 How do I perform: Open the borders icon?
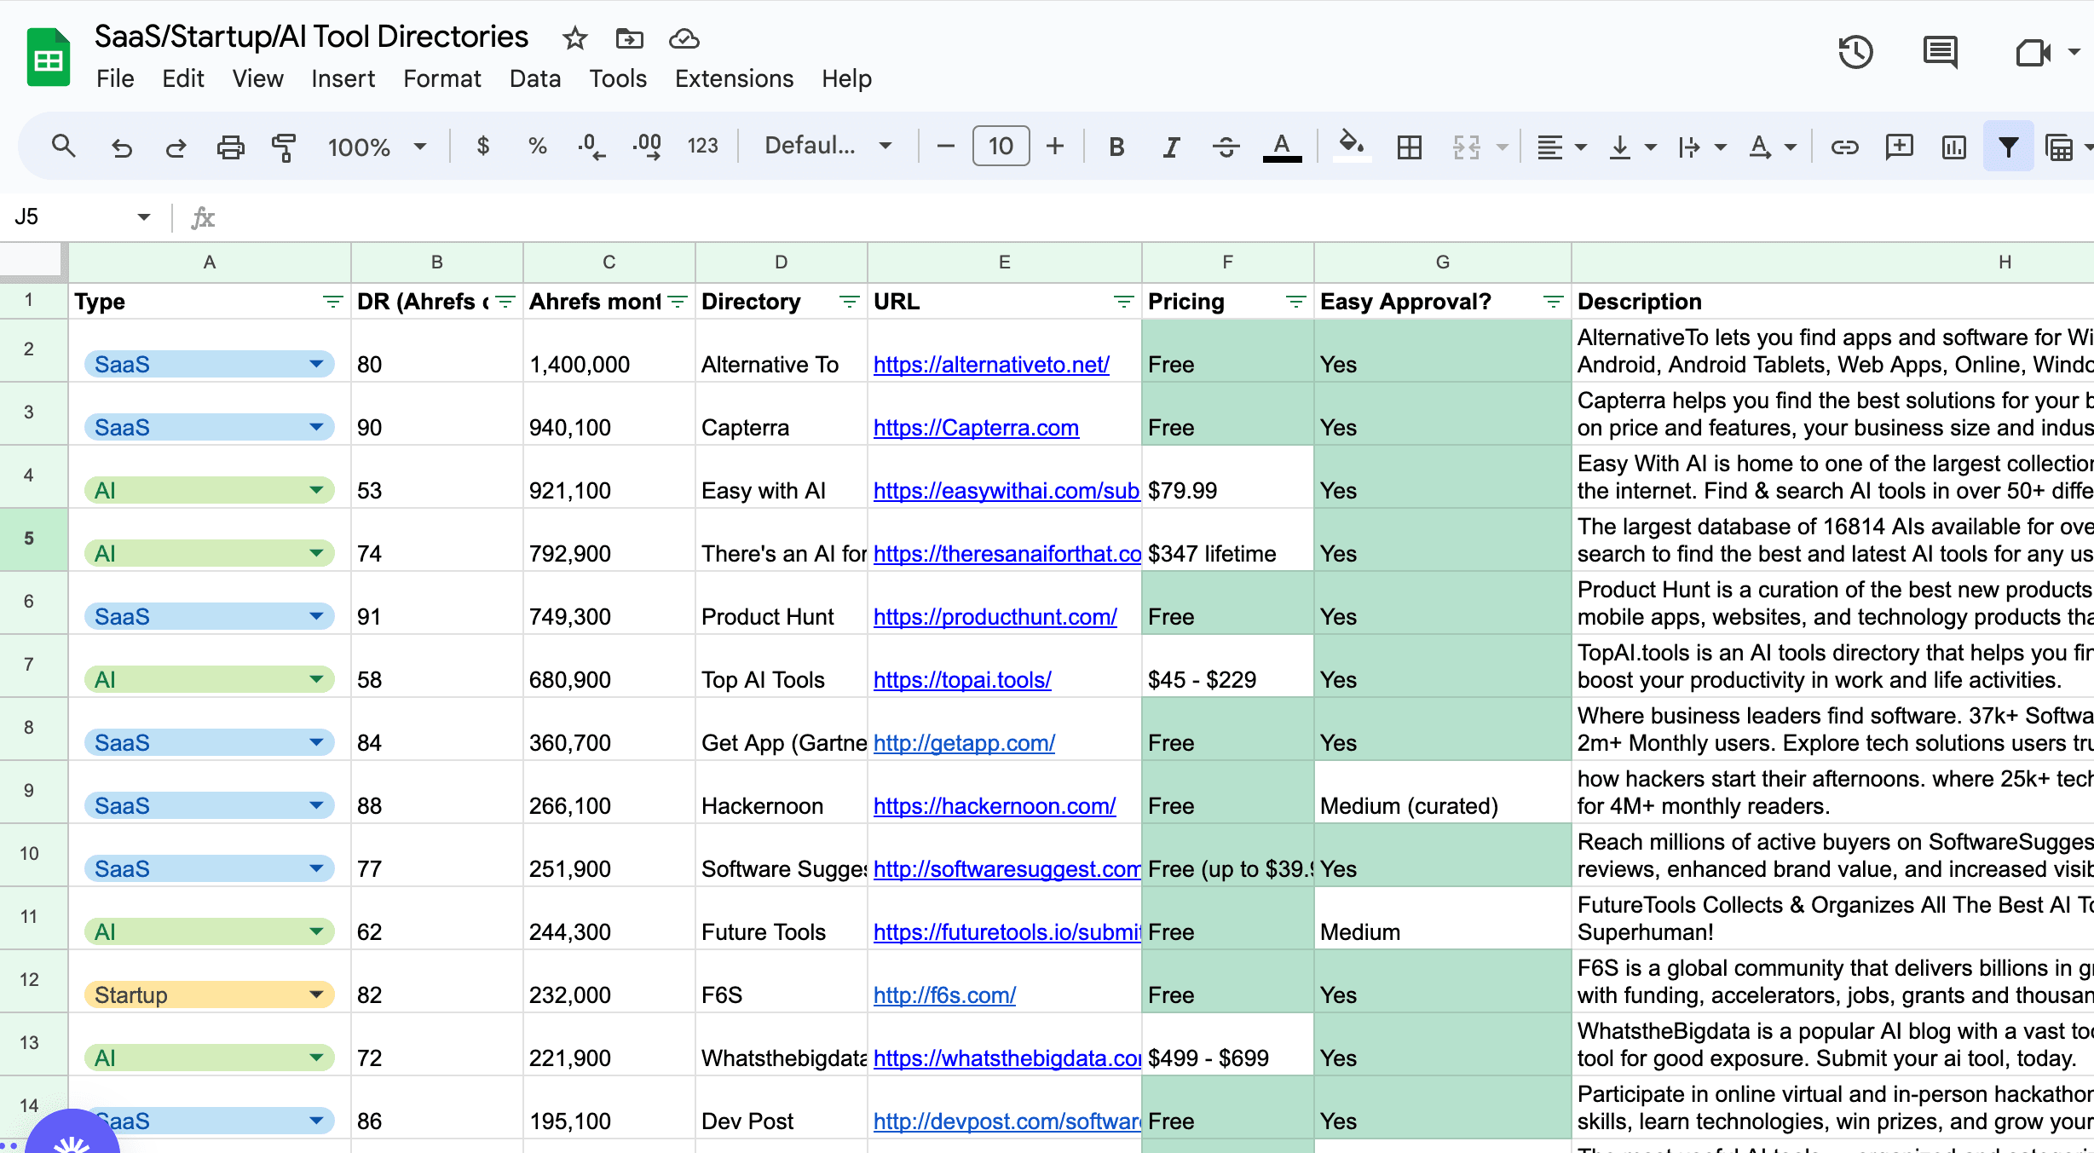[1410, 147]
